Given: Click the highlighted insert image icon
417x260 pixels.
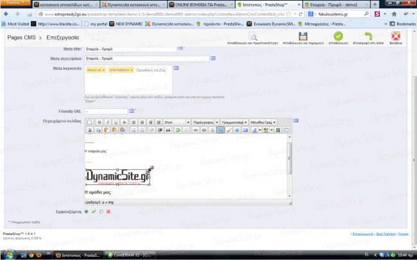Looking at the screenshot, I should pos(221,130).
